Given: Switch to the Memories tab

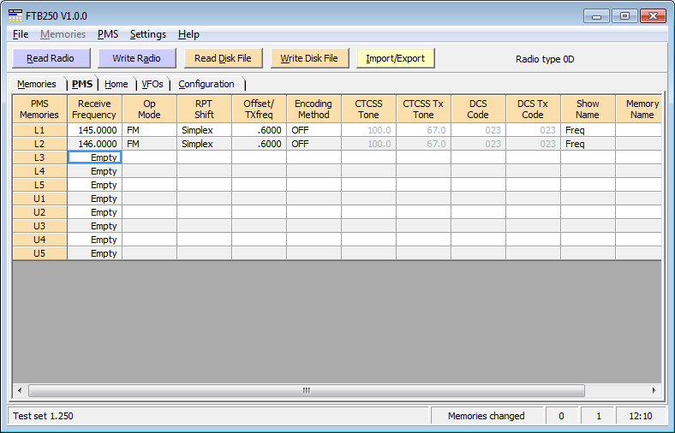Looking at the screenshot, I should tap(37, 84).
